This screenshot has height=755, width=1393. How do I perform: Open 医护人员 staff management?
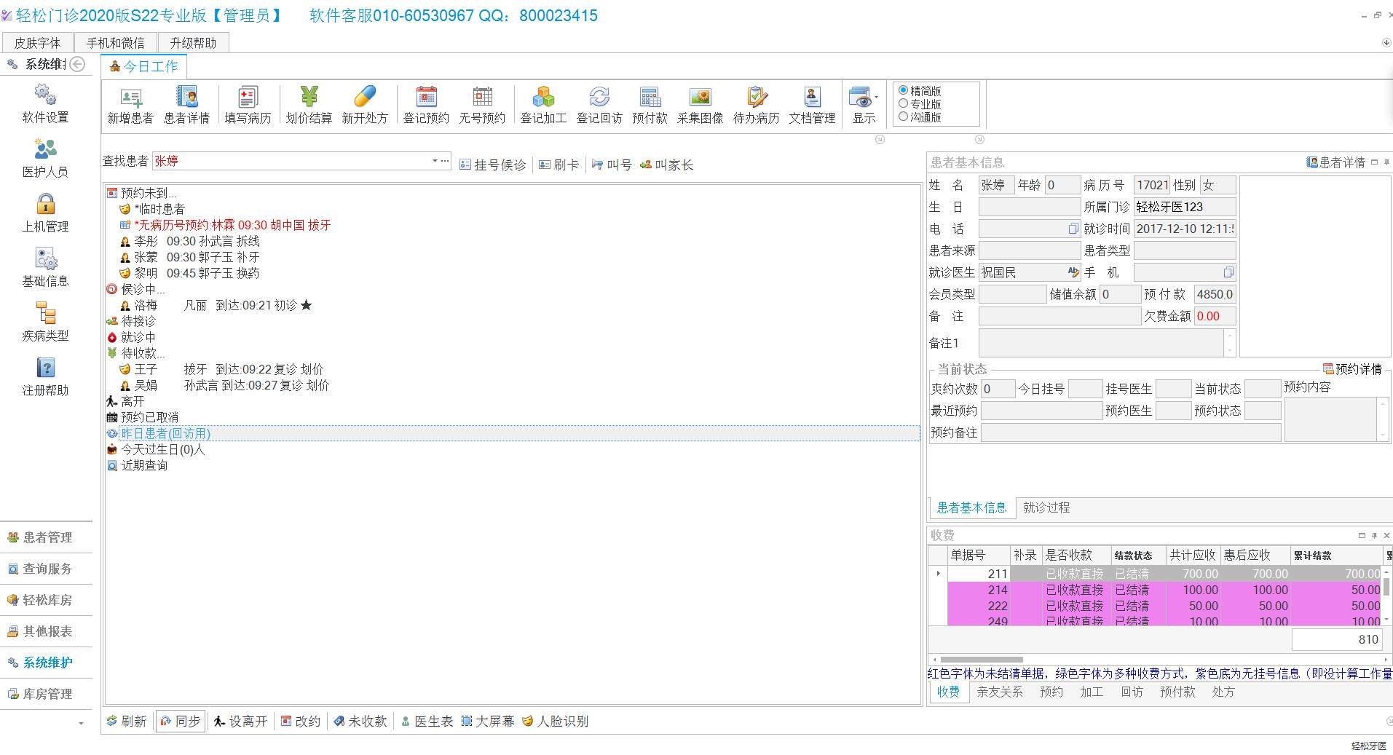[45, 158]
